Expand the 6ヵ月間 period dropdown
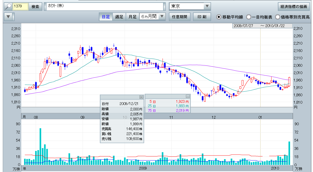313x172 pixels. pos(162,17)
